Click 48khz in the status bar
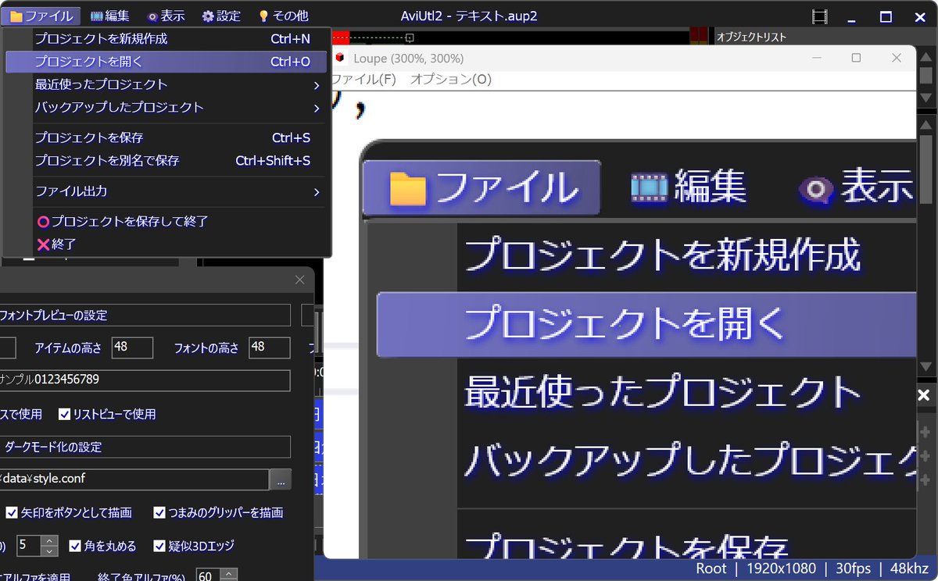The width and height of the screenshot is (938, 581). [909, 569]
